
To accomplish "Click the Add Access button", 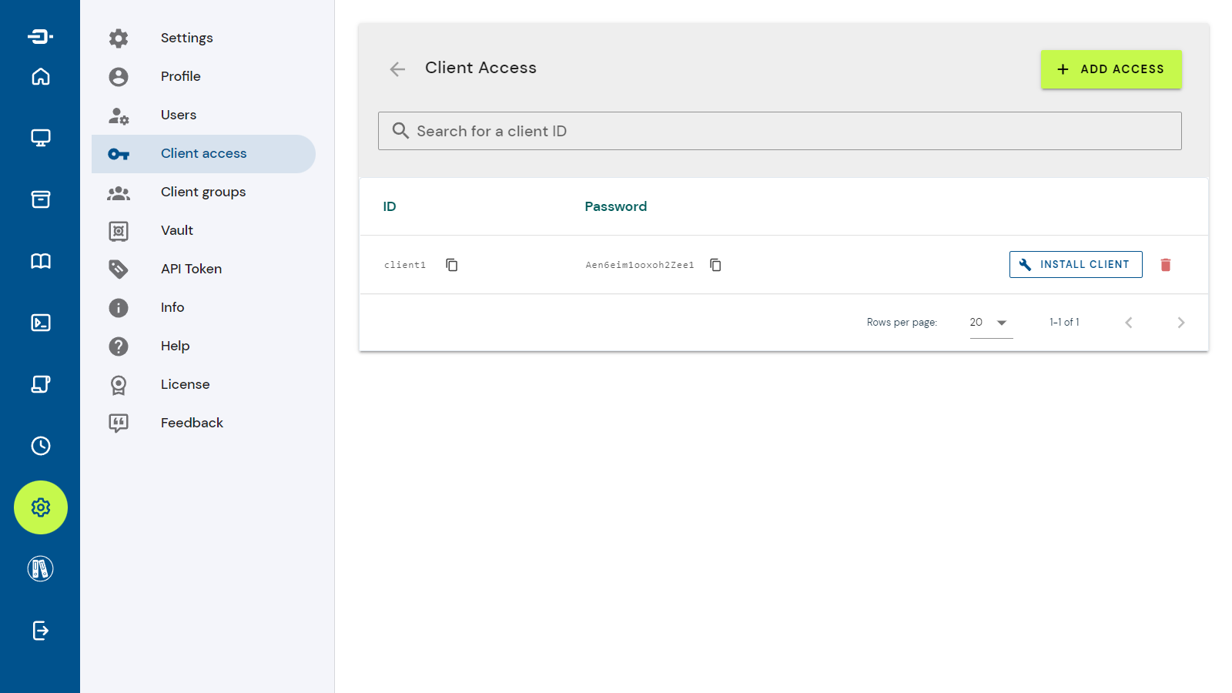I will pyautogui.click(x=1110, y=69).
